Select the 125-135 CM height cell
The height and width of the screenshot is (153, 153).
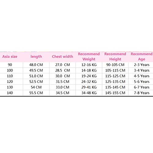click(x=115, y=82)
